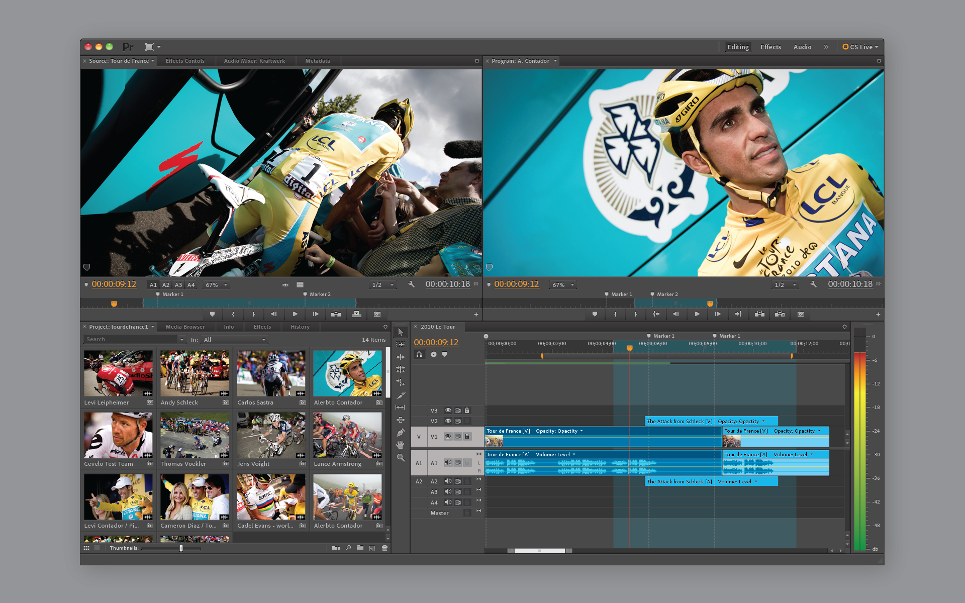Select the Hand tool

(x=401, y=445)
